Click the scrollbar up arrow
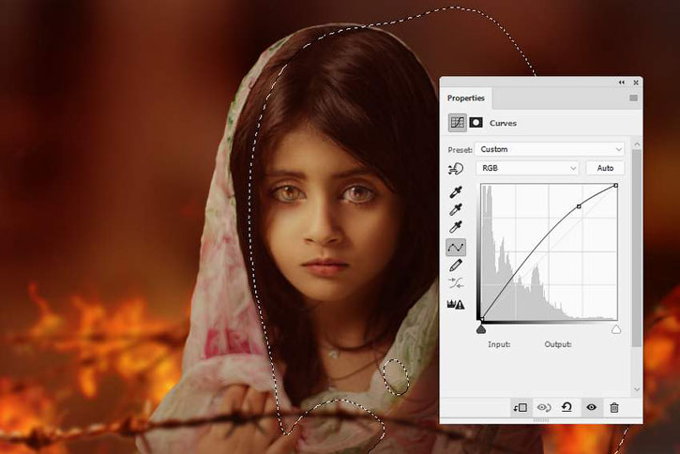Screen dimensions: 680x454 637,144
